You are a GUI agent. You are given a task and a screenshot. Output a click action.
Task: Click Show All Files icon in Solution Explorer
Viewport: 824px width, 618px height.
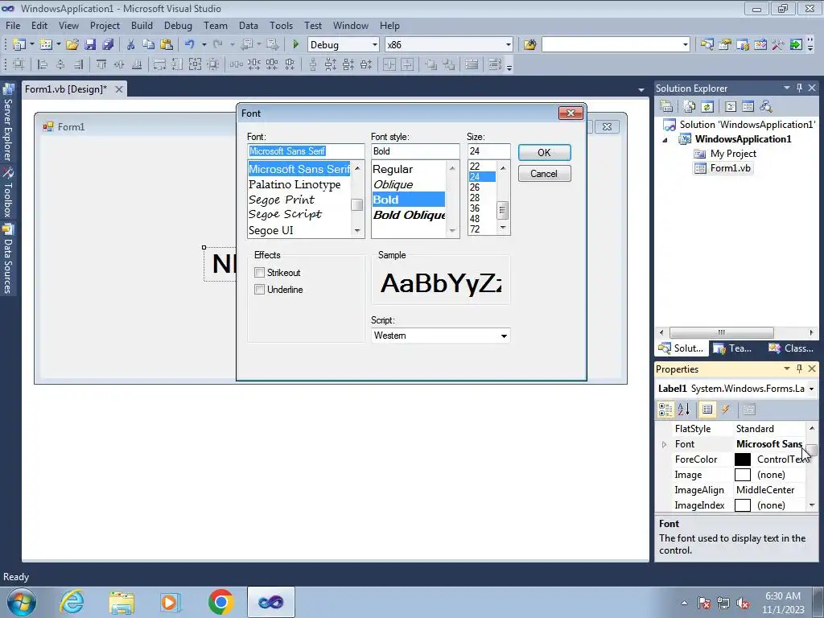click(690, 107)
